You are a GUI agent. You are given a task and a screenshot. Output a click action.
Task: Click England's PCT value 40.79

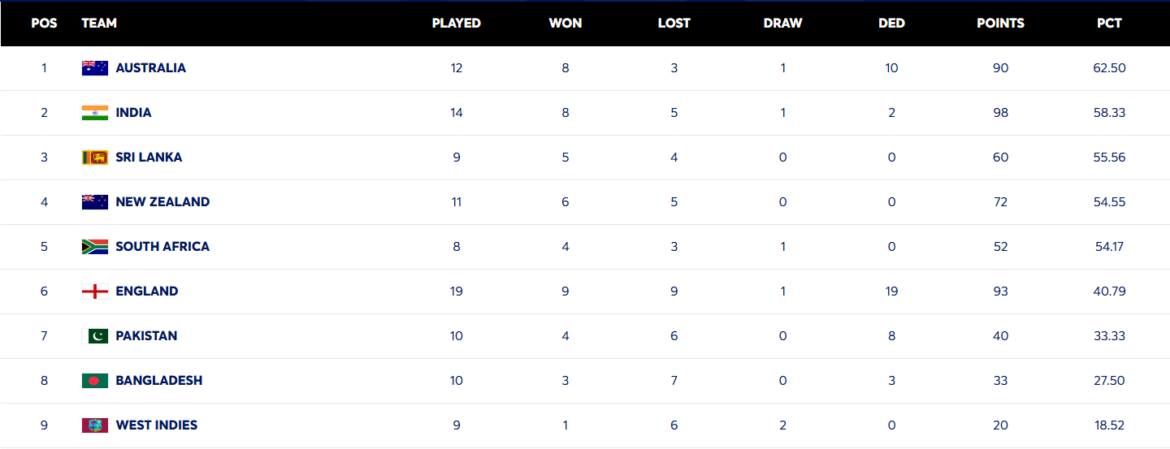[x=1109, y=291]
